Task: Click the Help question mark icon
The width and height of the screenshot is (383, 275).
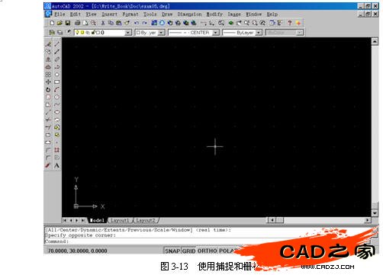Action: coord(290,23)
